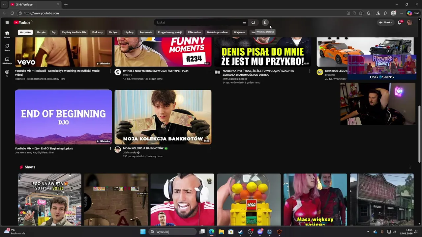The image size is (422, 237).
Task: Open the Edge extensions puzzle icon
Action: (x=369, y=13)
